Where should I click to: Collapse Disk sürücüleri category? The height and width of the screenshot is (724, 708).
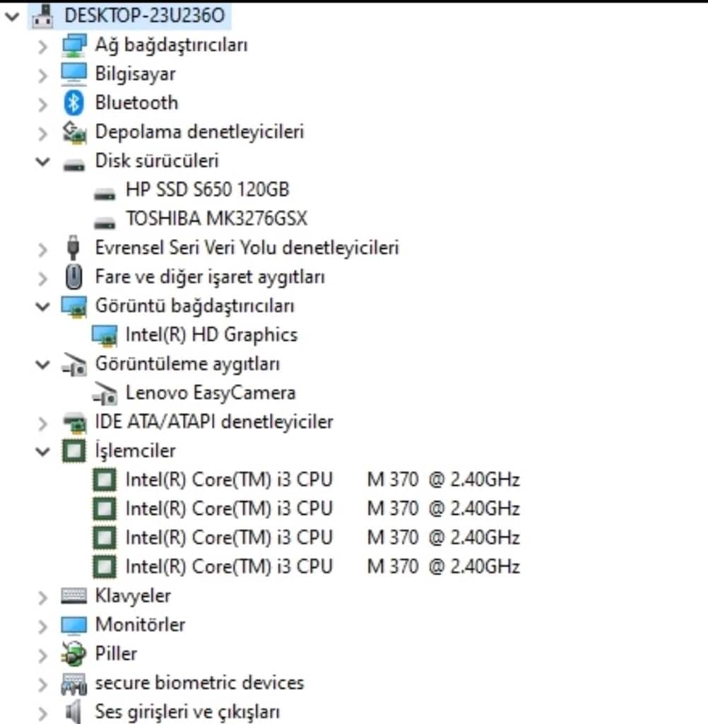click(x=42, y=162)
